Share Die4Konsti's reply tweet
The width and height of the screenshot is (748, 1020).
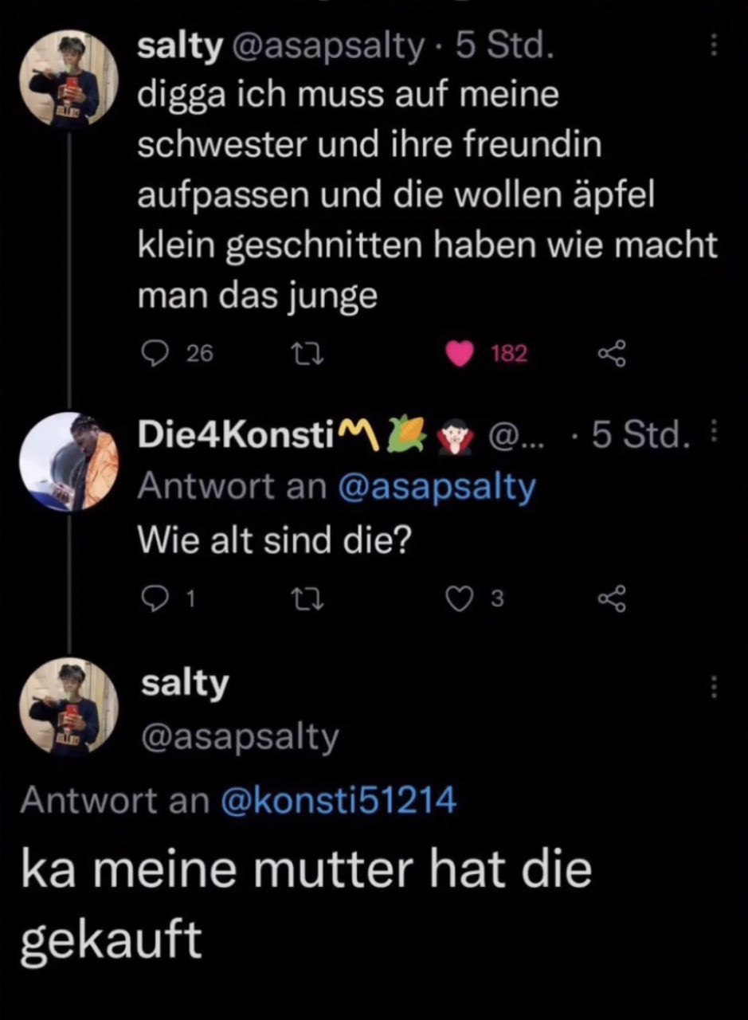(611, 600)
